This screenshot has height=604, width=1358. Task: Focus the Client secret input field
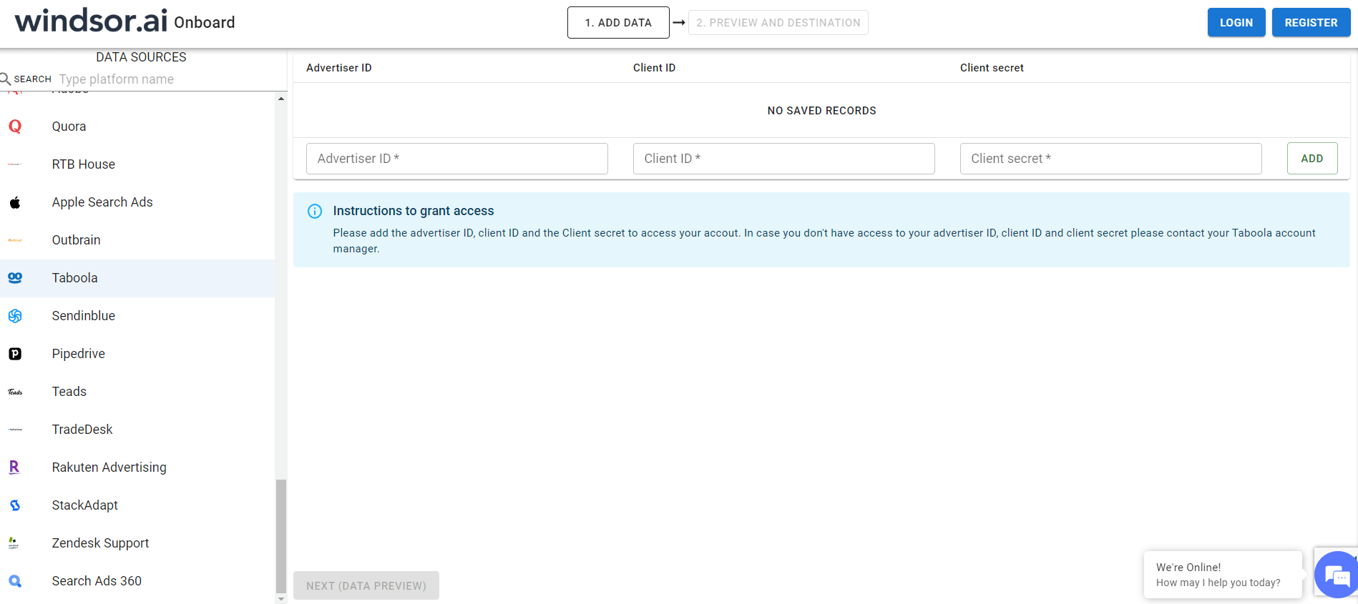[x=1110, y=159]
